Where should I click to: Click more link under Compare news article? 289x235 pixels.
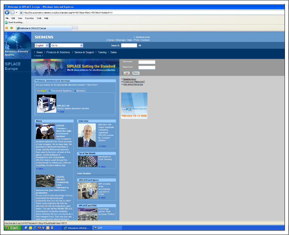point(41,169)
